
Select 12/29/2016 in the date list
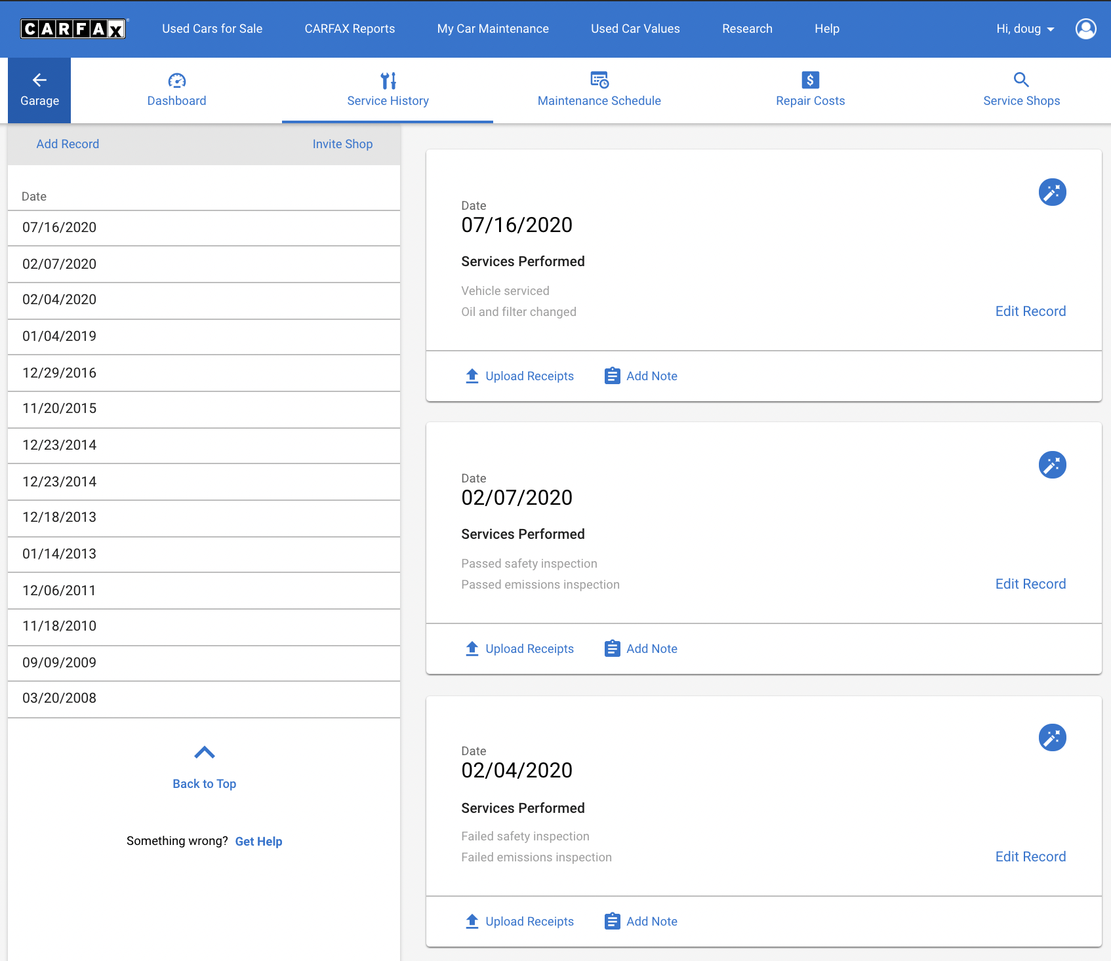coord(204,374)
